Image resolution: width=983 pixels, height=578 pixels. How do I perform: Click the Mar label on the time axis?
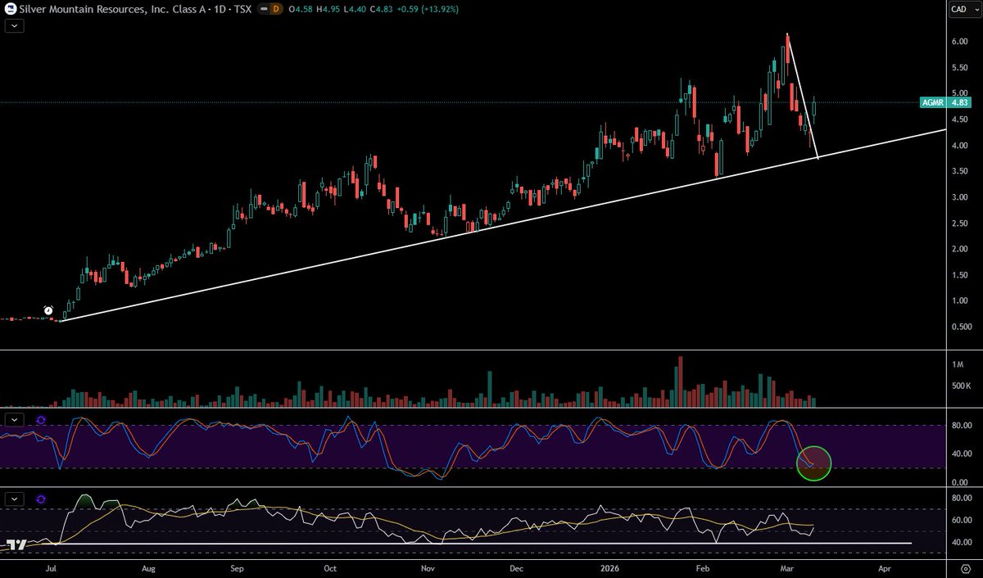(x=787, y=567)
